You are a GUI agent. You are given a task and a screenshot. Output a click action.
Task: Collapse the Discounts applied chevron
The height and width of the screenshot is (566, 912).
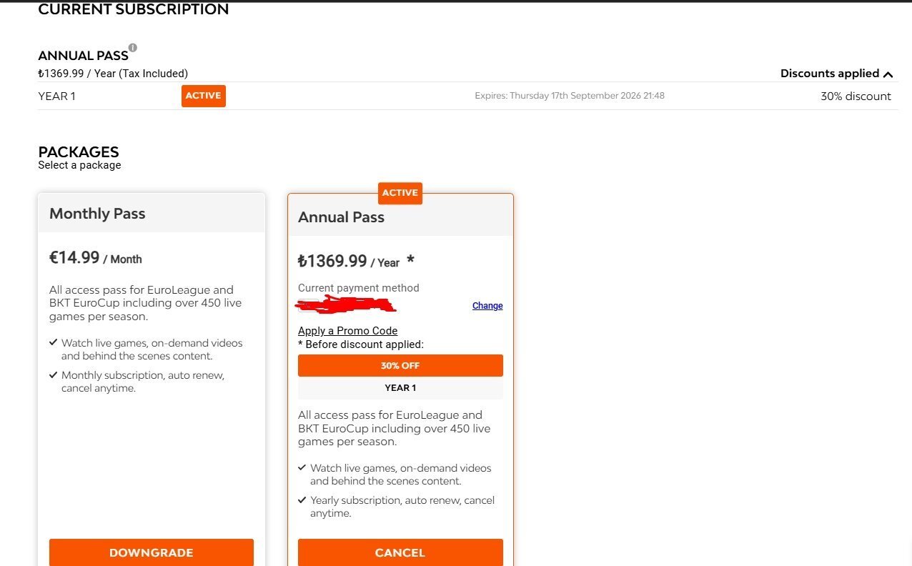(888, 74)
